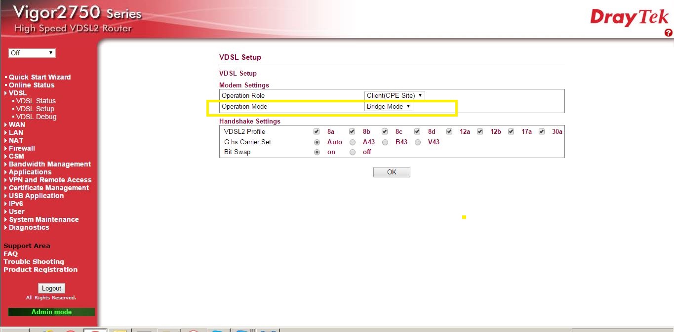This screenshot has height=332, width=674.
Task: Set Bit Swap to off
Action: coord(353,152)
